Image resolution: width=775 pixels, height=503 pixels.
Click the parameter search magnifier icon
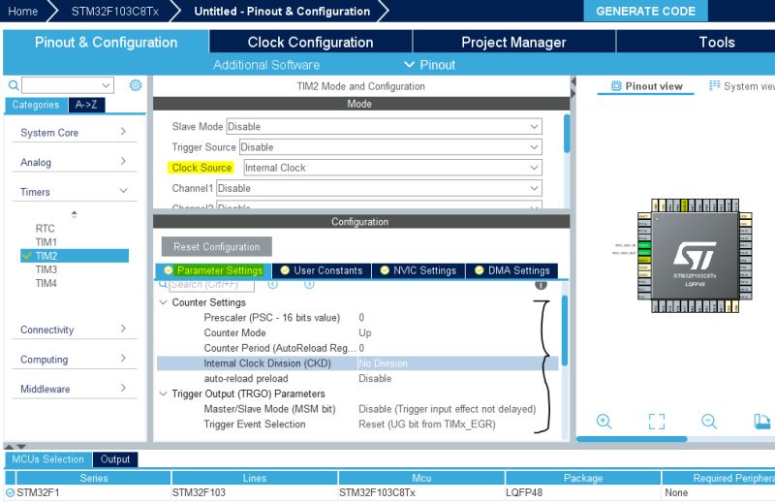coord(163,284)
